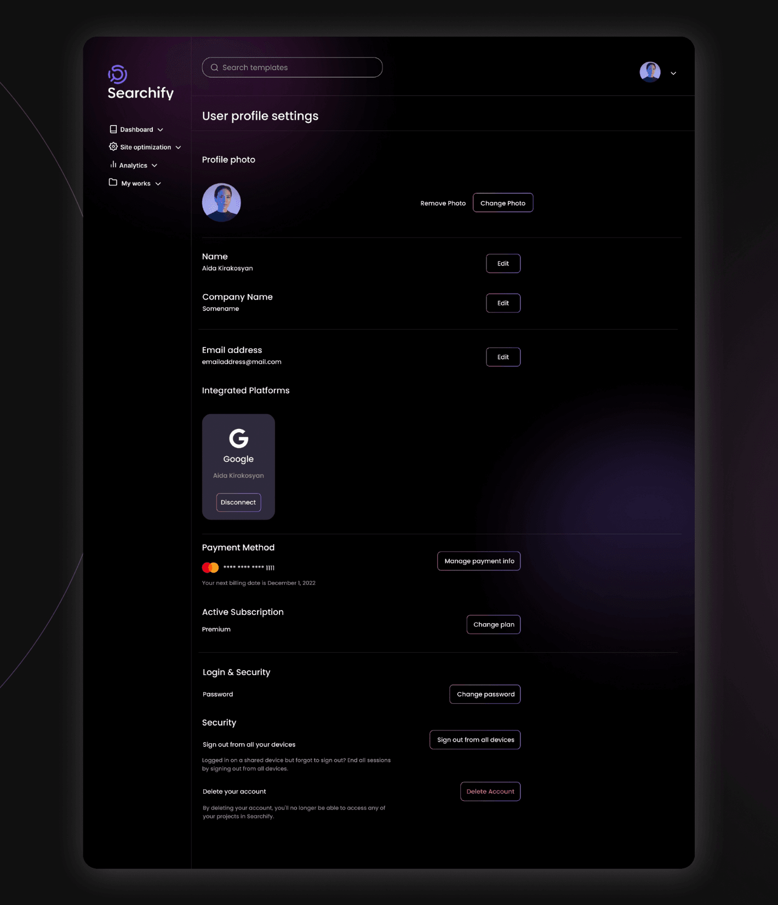
Task: Open the header user avatar
Action: [650, 72]
